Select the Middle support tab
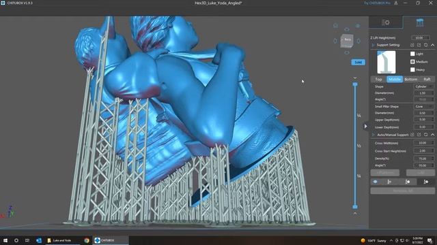The width and height of the screenshot is (437, 245). (x=395, y=79)
